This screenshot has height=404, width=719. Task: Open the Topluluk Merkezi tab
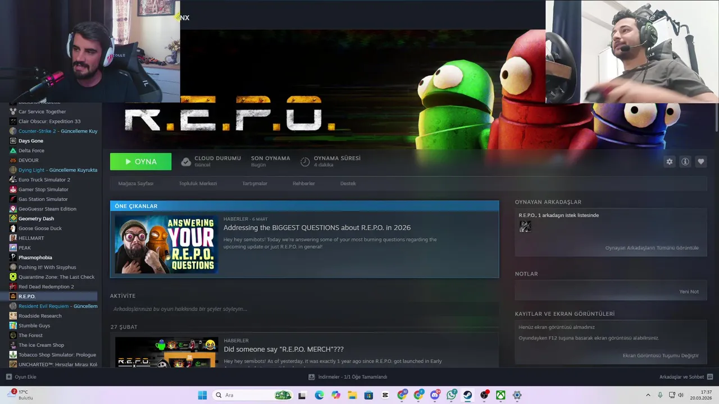click(198, 183)
